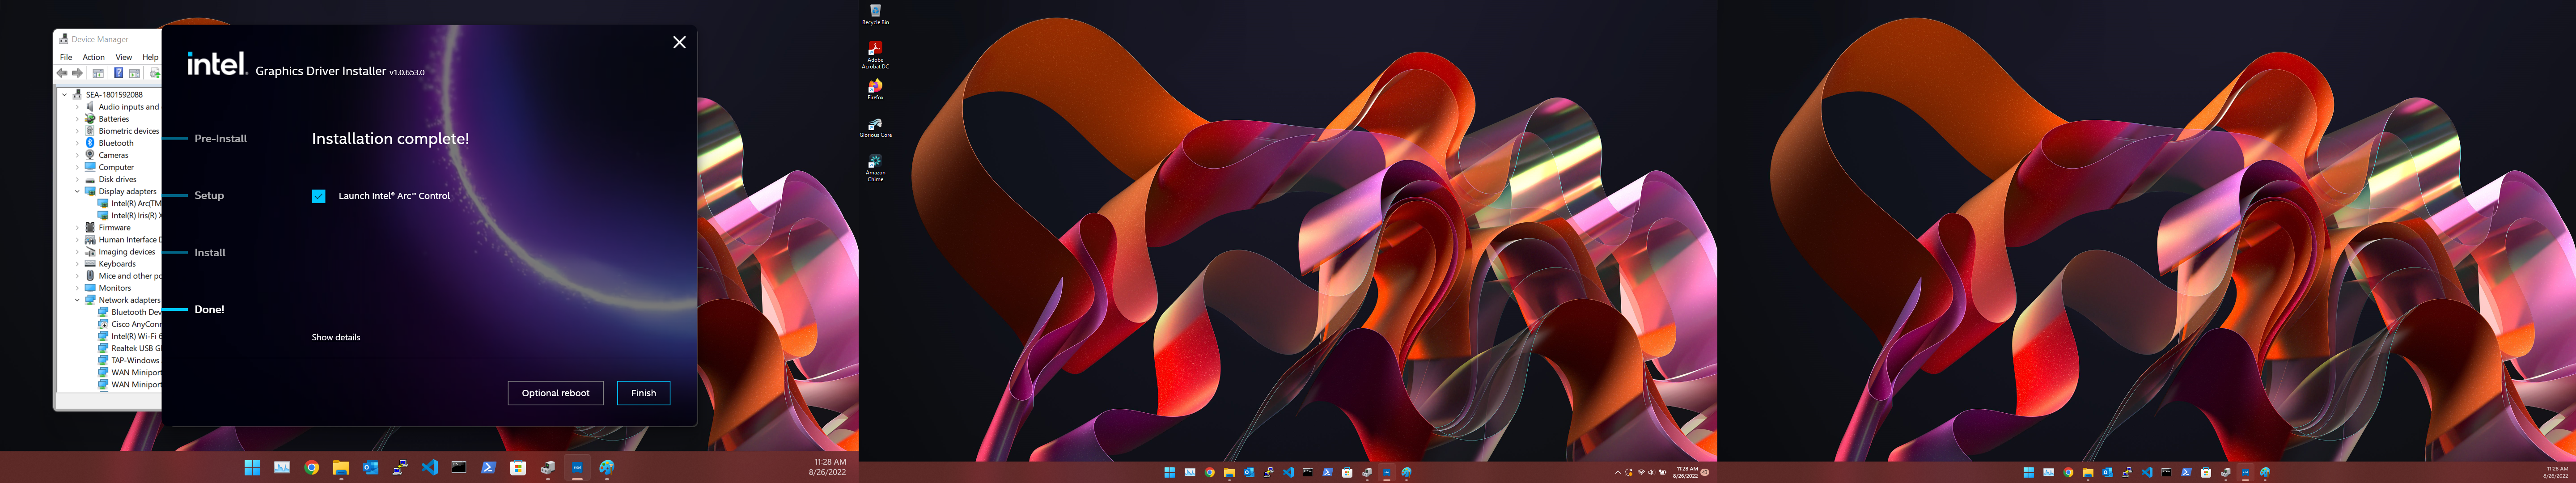Click the Setup step label
The image size is (2576, 483).
(x=209, y=196)
